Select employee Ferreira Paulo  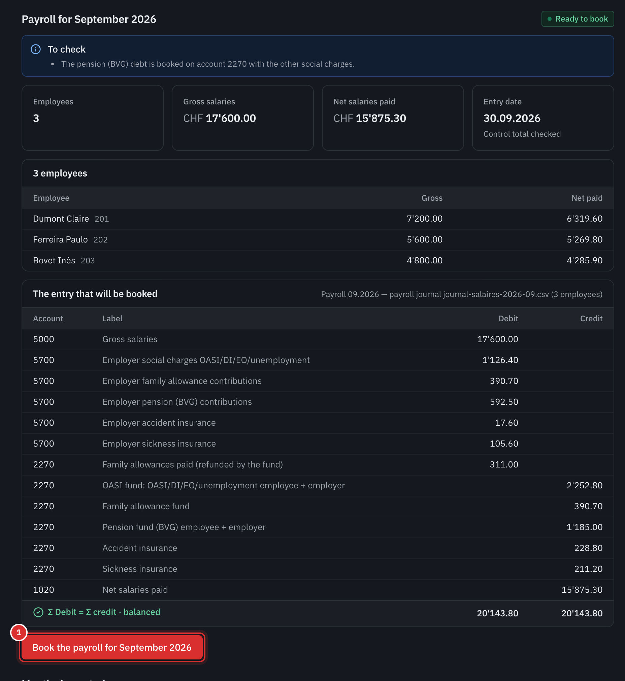click(x=60, y=239)
